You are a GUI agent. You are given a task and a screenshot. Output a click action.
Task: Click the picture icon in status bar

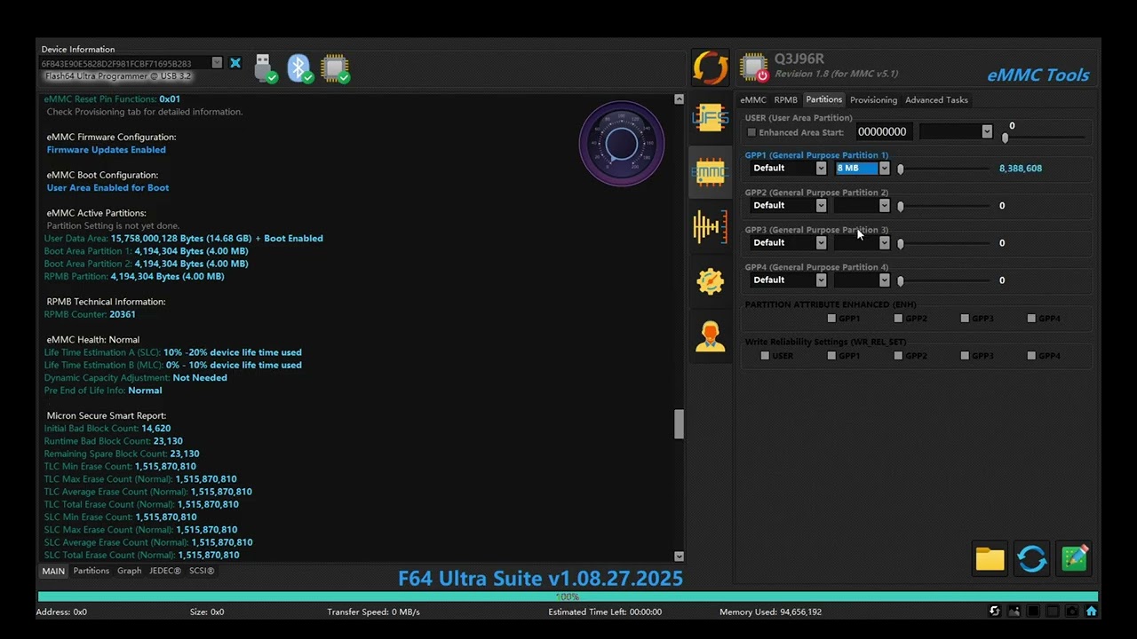[x=1014, y=611]
